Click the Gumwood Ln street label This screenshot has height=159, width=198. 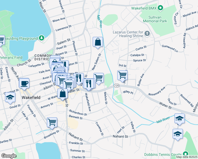click(x=170, y=48)
